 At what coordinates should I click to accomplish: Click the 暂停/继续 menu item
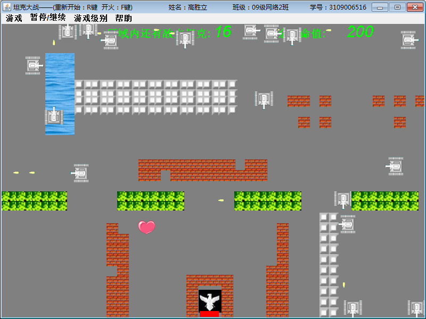[x=48, y=18]
